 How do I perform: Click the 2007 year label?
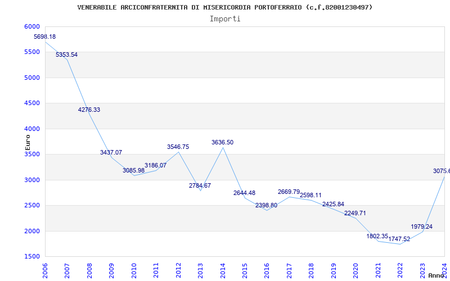[x=67, y=271]
